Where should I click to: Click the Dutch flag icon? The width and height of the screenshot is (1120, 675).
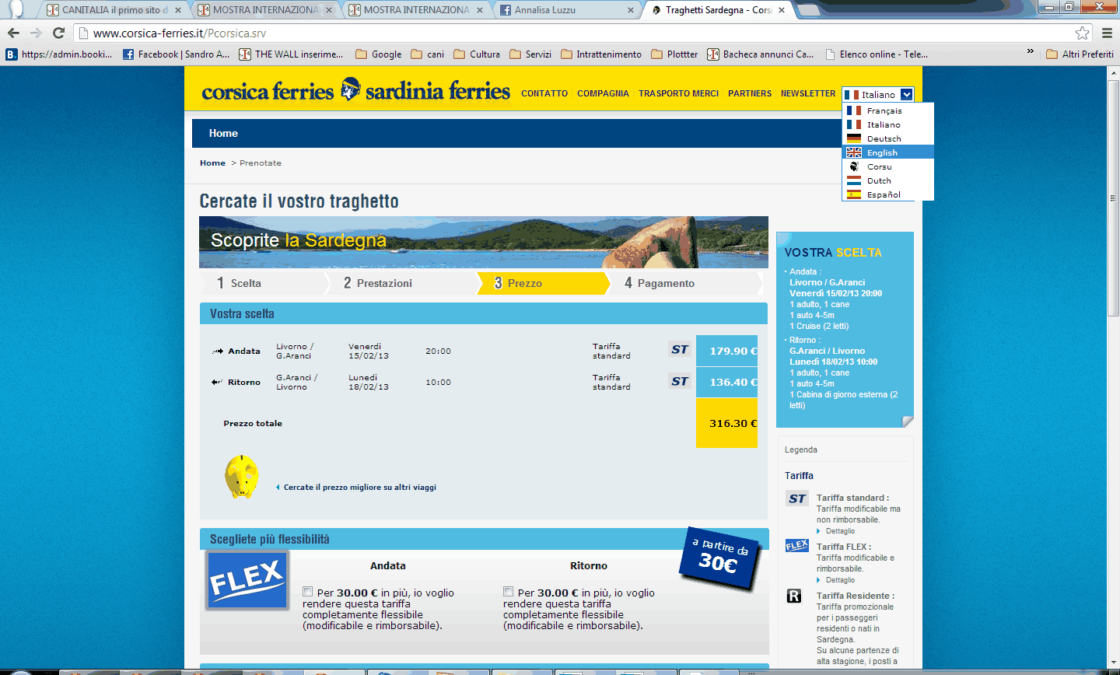coord(854,180)
